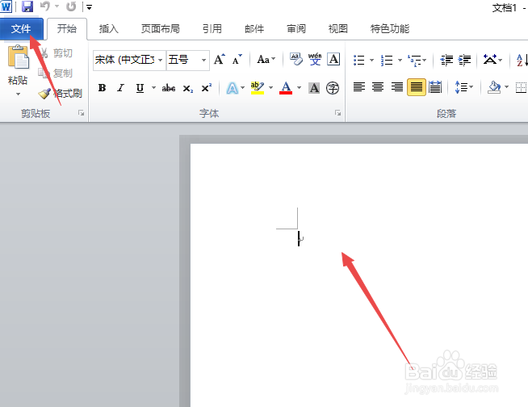528x407 pixels.
Task: Open the 字体 dialog launcher
Action: [337, 113]
